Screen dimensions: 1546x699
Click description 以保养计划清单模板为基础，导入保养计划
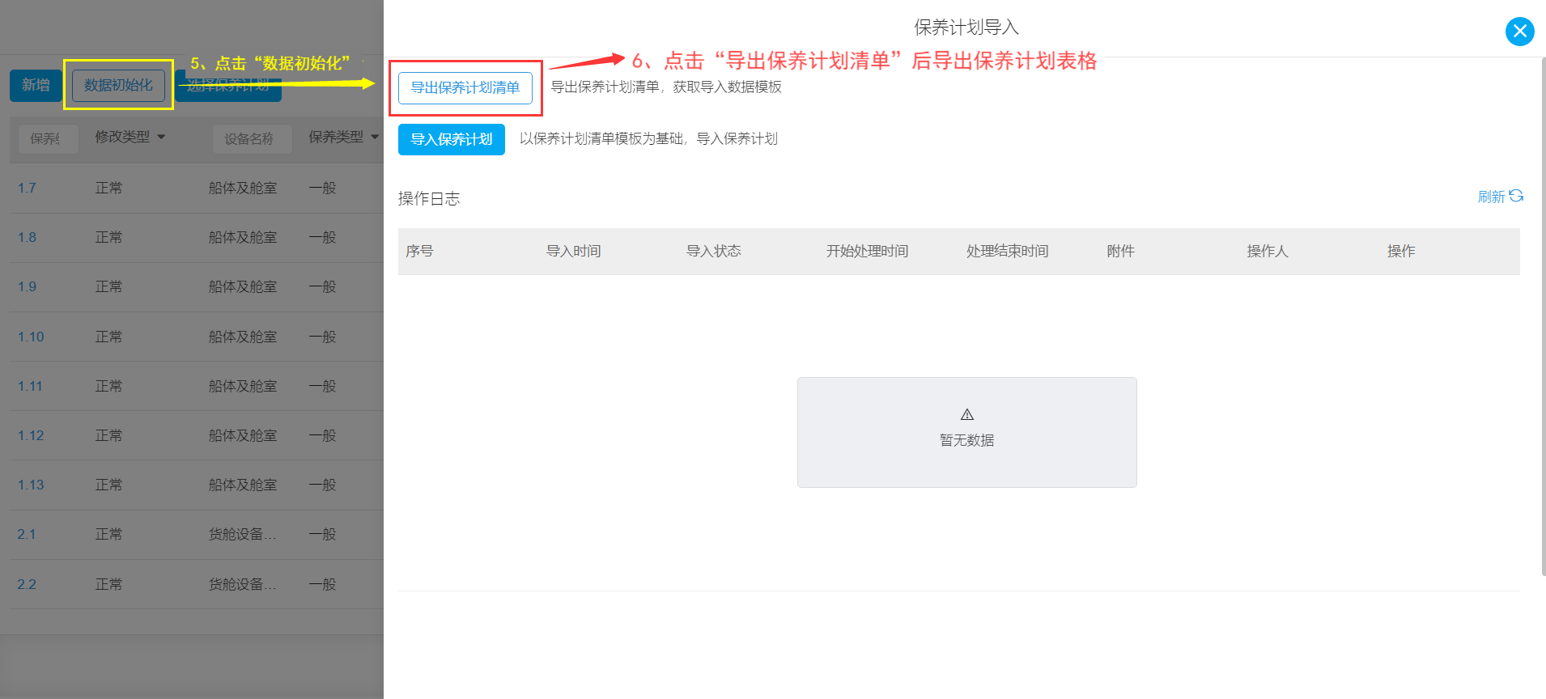(x=648, y=138)
